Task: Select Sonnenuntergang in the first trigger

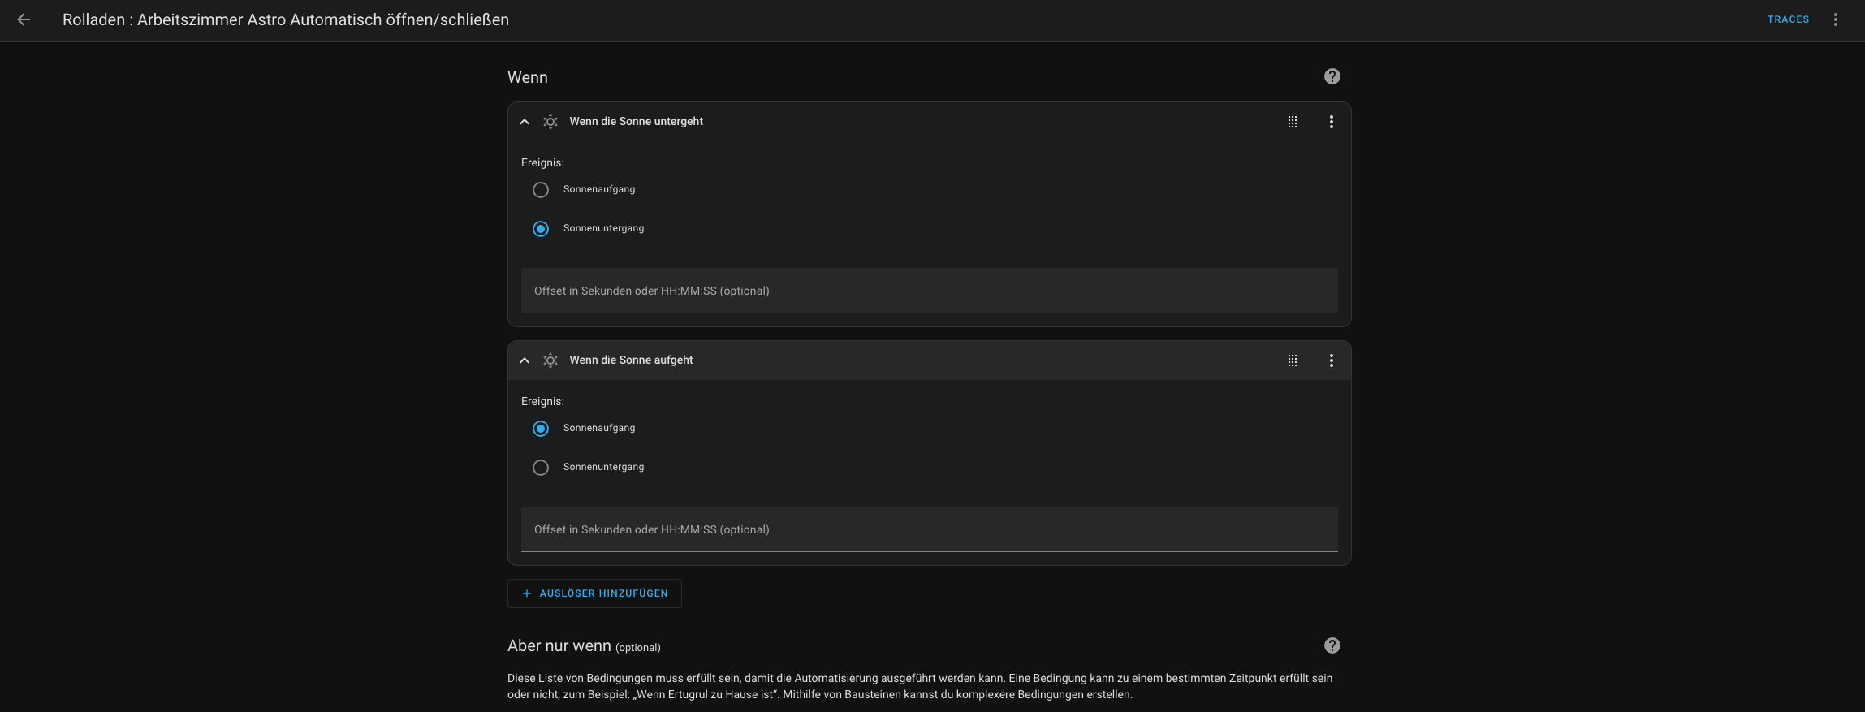Action: coord(541,229)
